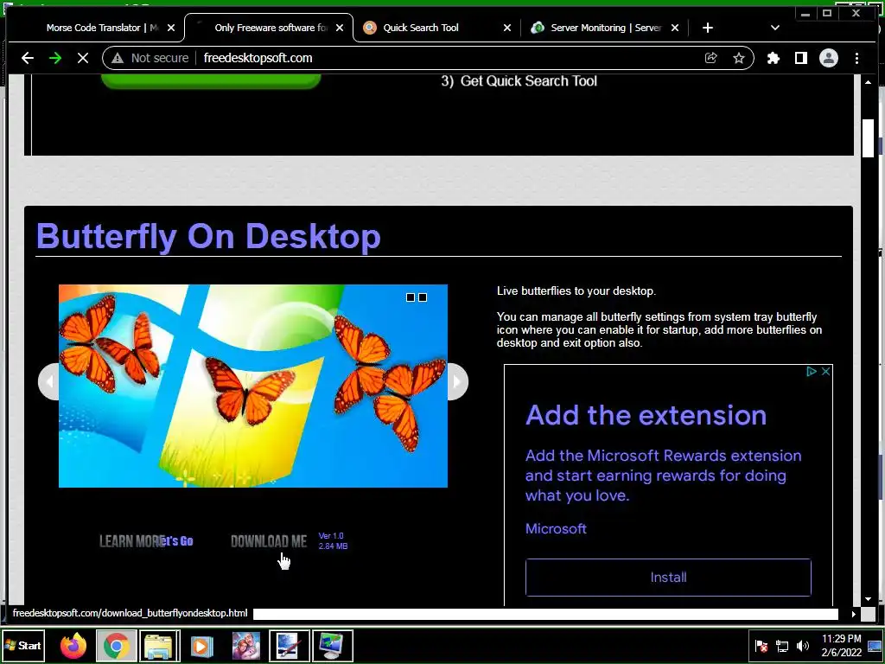Select the second slideshow indicator square
The width and height of the screenshot is (885, 664).
click(x=422, y=297)
